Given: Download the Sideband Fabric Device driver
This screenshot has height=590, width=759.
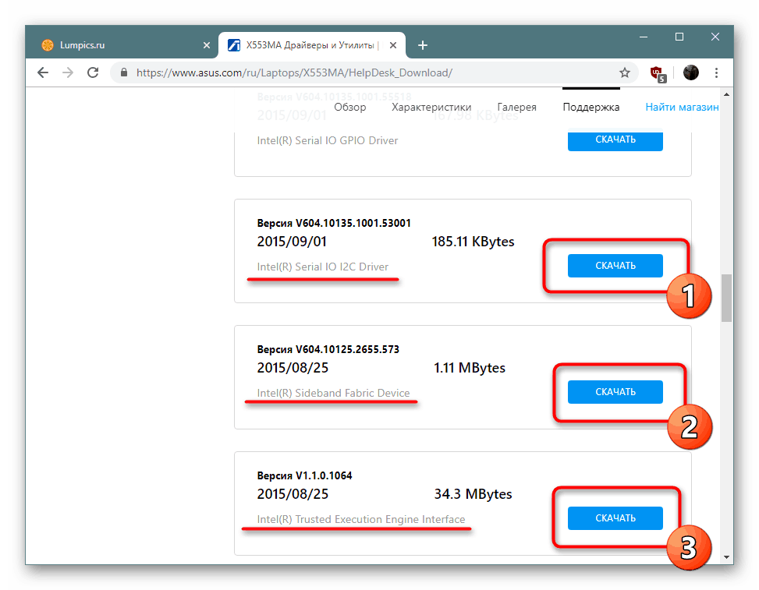Looking at the screenshot, I should (x=615, y=392).
